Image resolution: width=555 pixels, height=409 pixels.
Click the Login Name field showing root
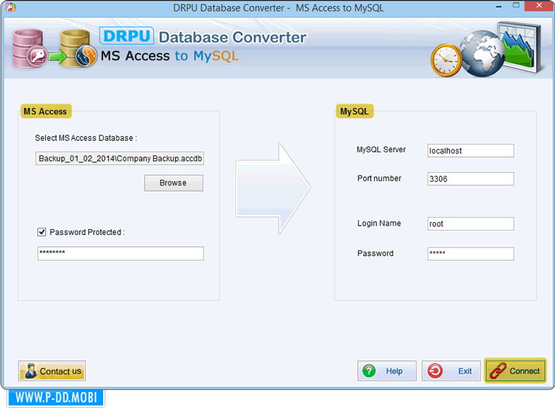click(470, 224)
